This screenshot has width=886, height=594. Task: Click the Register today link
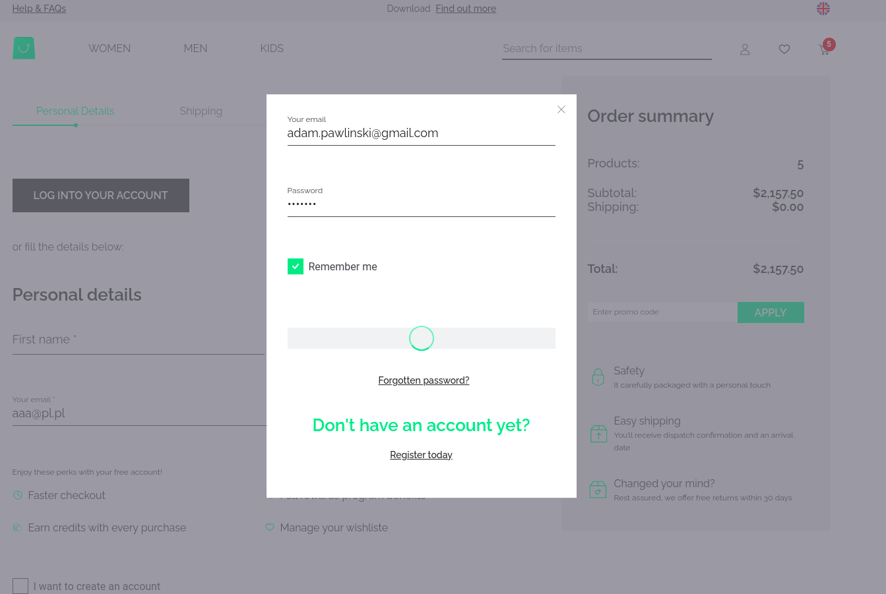coord(421,455)
